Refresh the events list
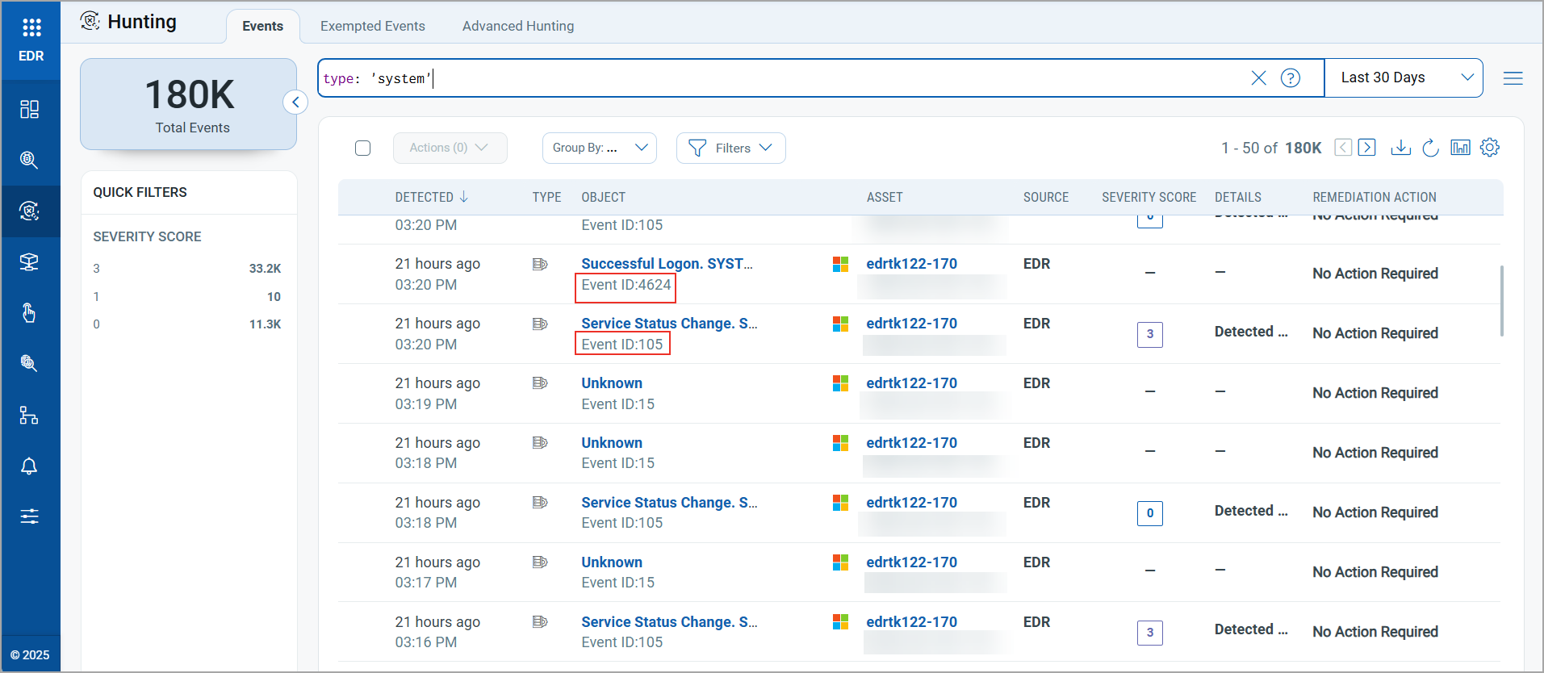 click(1430, 148)
